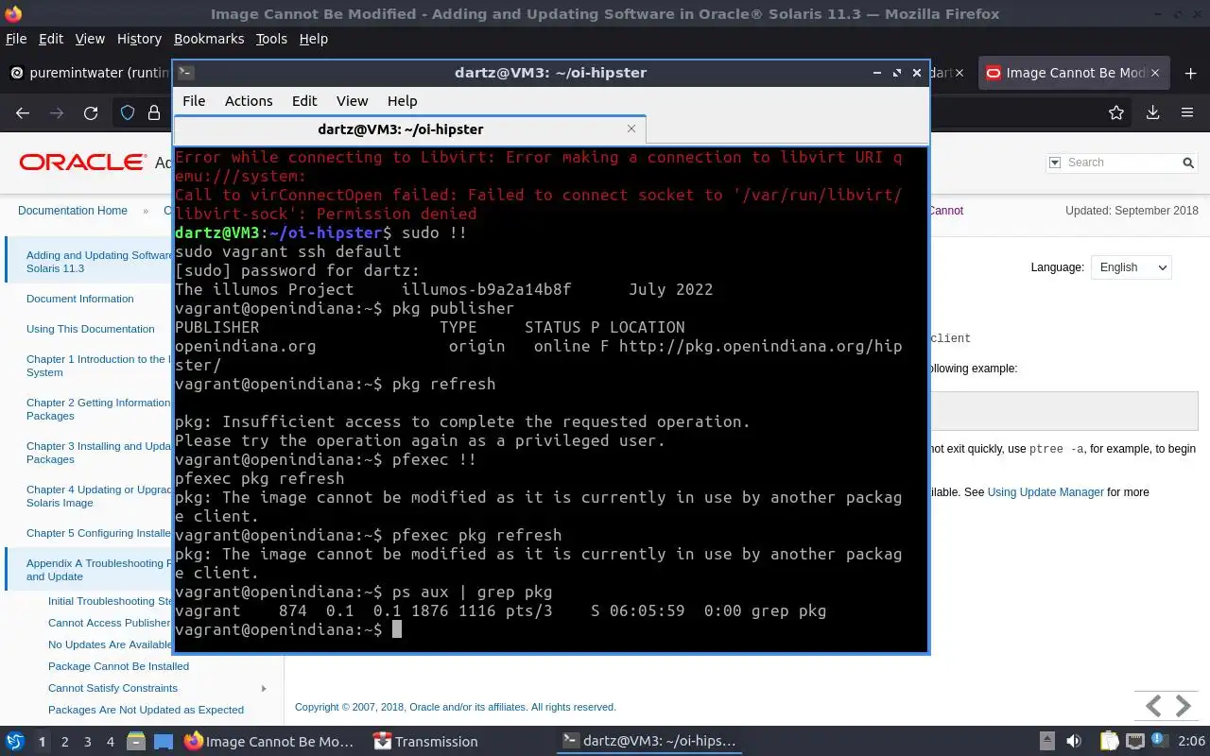
Task: Open 'No Updates Are Available' sidebar link
Action: (x=110, y=644)
